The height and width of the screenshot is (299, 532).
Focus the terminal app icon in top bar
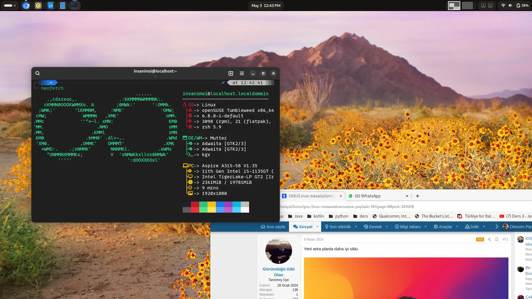point(75,6)
